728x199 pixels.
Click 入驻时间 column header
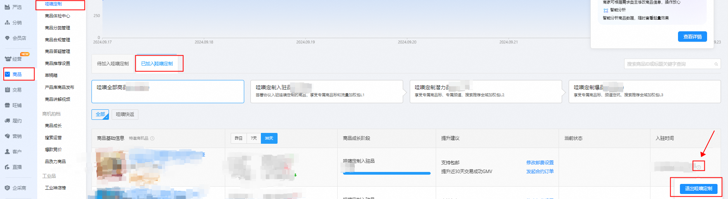tap(664, 138)
